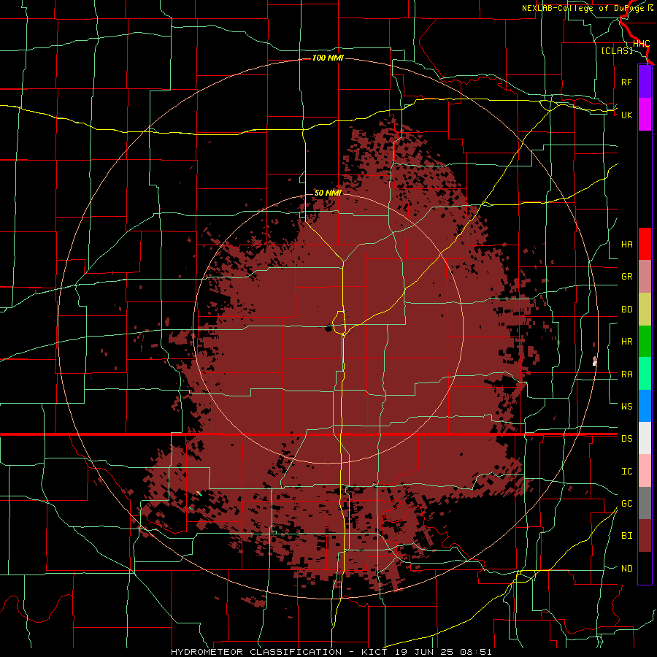Click the 08:51 timestamp

(474, 652)
